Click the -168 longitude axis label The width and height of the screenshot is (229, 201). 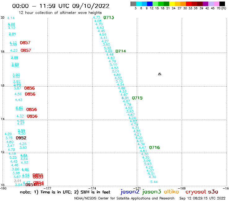pos(182,188)
